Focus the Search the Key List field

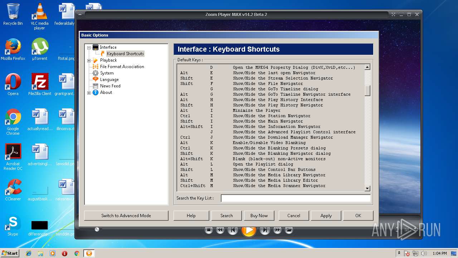(296, 198)
